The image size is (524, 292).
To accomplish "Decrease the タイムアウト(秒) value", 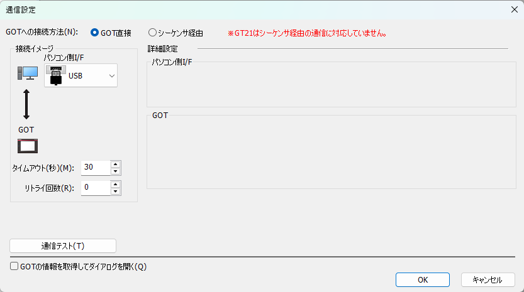I will pyautogui.click(x=115, y=171).
